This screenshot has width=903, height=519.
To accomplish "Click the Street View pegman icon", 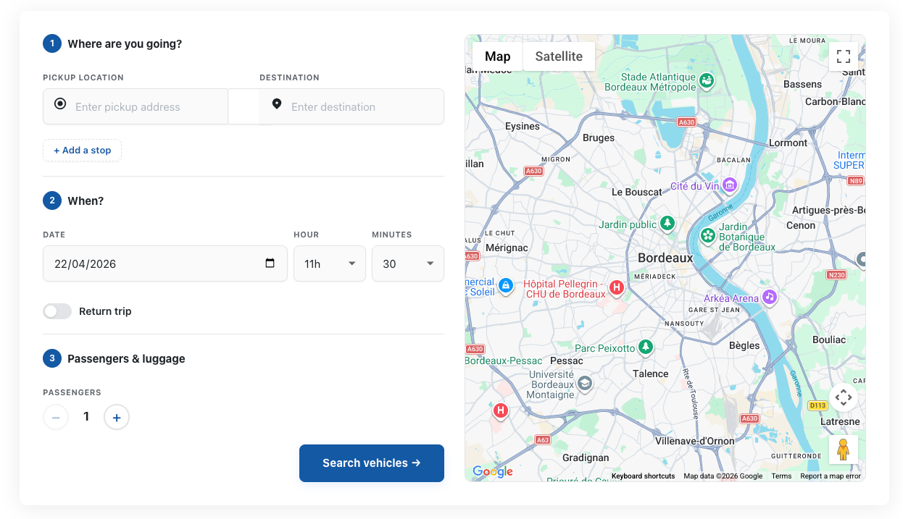I will coord(844,450).
